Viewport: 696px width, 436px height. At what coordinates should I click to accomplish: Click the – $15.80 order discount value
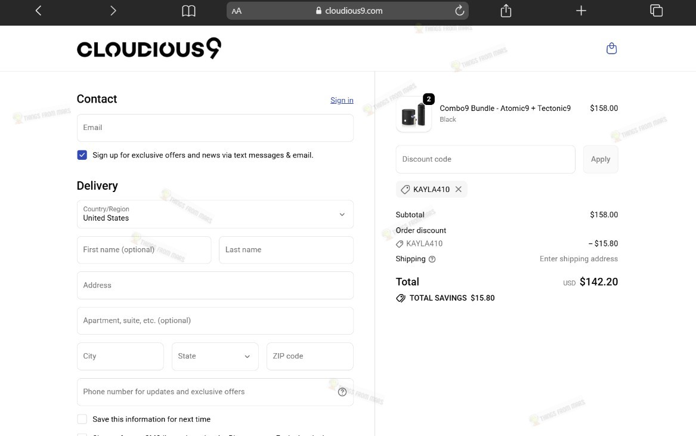tap(603, 244)
